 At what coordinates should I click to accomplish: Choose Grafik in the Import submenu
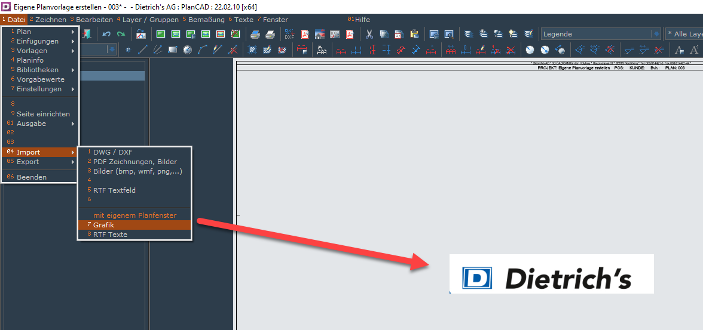point(103,225)
